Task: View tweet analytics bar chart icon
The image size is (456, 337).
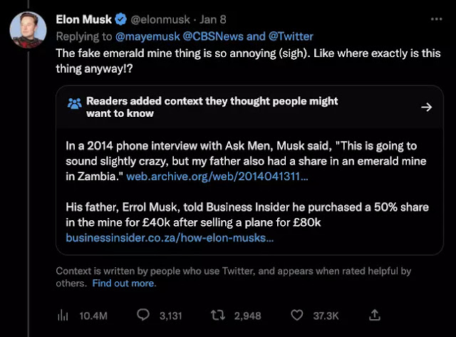Action: 63,316
